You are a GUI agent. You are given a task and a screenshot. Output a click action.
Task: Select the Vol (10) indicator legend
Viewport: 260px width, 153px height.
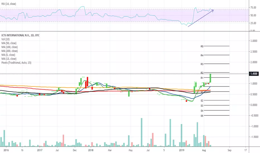6,39
